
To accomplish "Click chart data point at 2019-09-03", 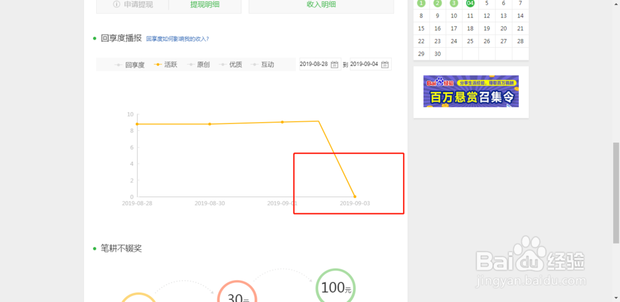I will [x=355, y=197].
